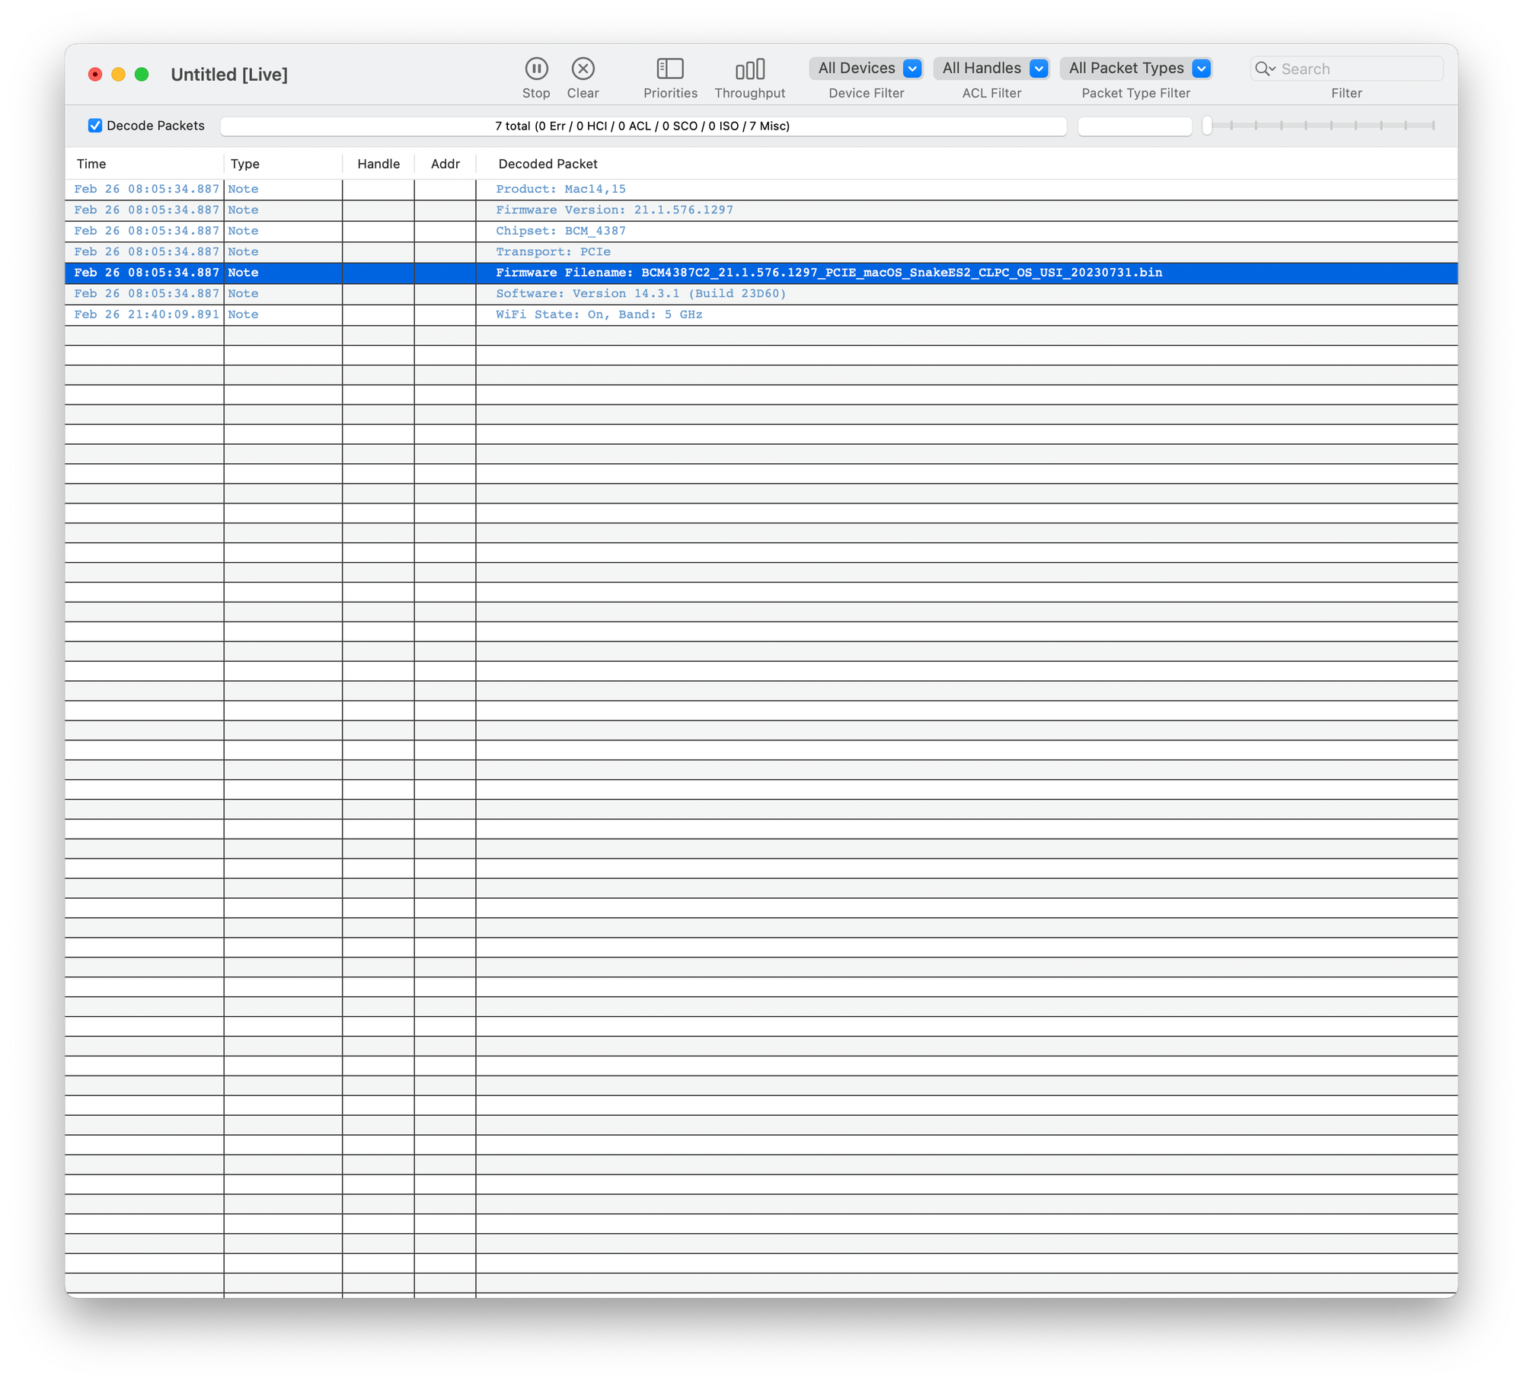This screenshot has height=1384, width=1523.
Task: Click the magnifier icon in the Search field
Action: [1264, 68]
